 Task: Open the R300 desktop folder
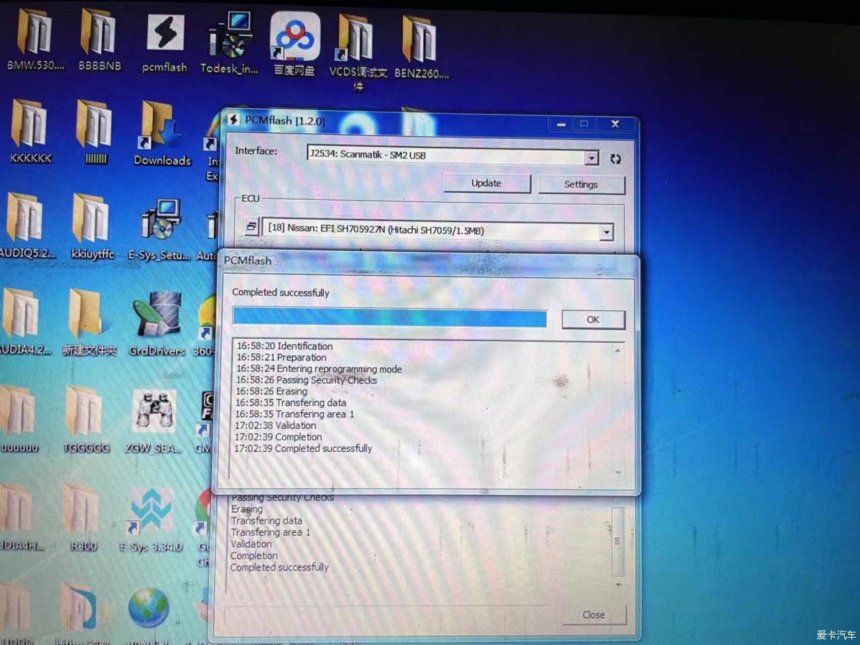(83, 517)
